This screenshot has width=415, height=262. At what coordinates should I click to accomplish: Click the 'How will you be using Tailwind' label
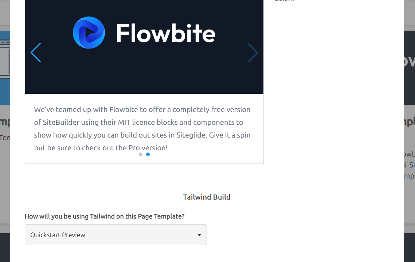(x=105, y=216)
